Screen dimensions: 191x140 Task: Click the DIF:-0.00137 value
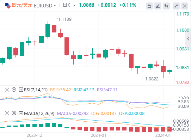click(x=104, y=114)
